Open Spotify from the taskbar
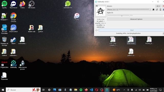The image size is (164, 92). [81, 90]
